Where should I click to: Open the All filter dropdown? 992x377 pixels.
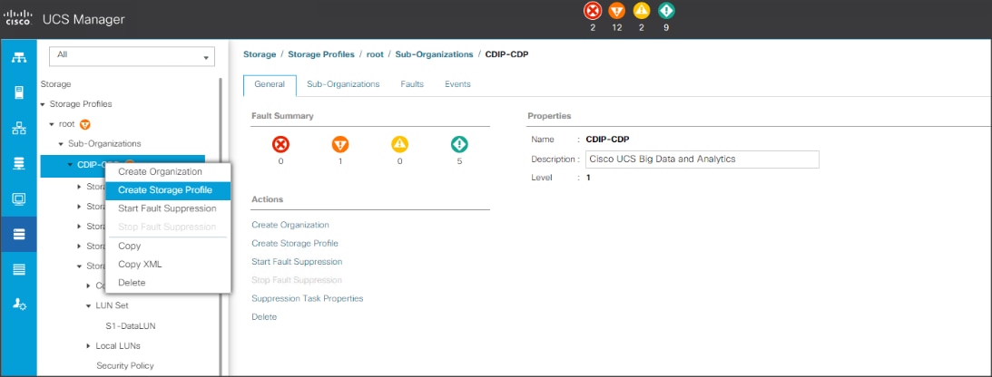coord(133,56)
